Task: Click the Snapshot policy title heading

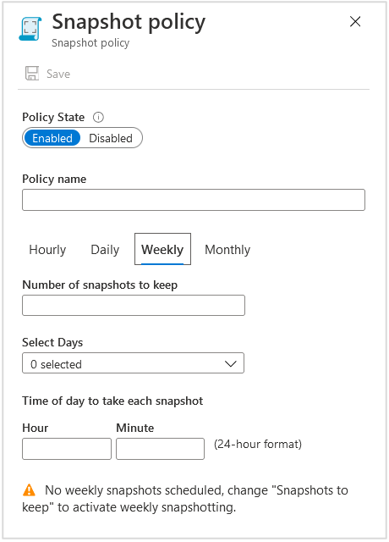Action: point(129,22)
